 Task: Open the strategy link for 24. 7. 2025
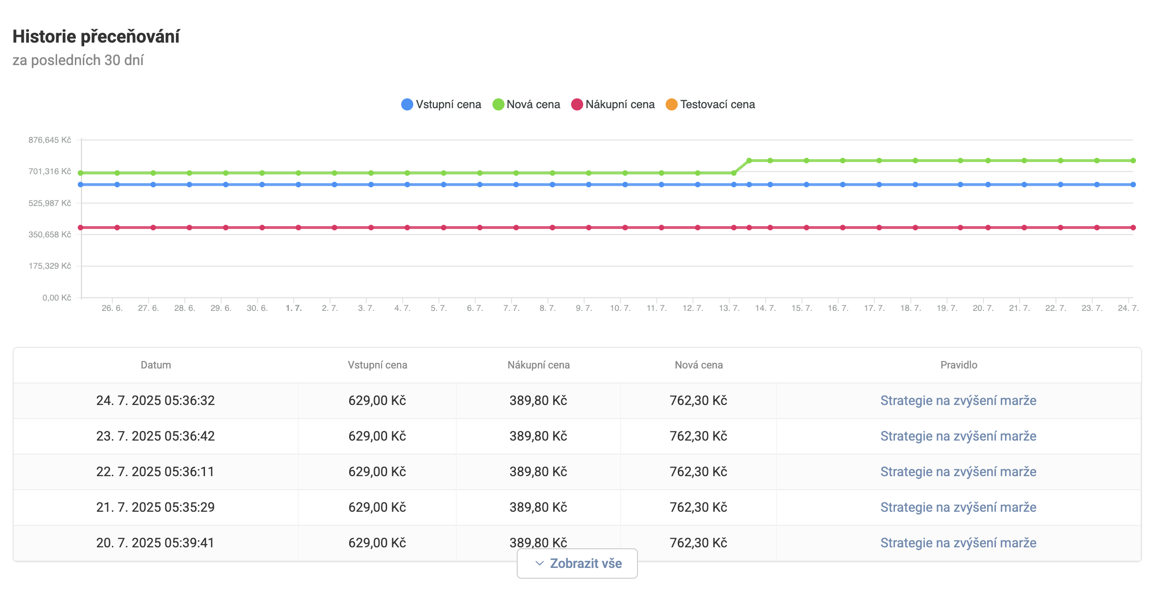pos(958,400)
